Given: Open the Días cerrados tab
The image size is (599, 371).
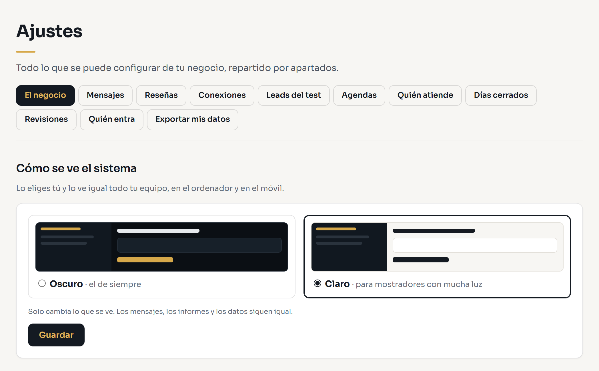Looking at the screenshot, I should point(501,95).
